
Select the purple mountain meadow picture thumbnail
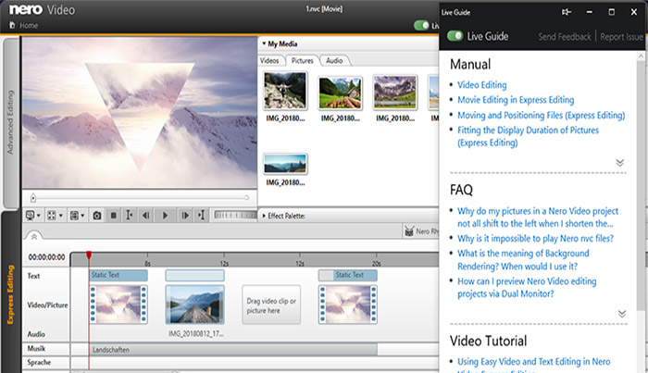(394, 92)
